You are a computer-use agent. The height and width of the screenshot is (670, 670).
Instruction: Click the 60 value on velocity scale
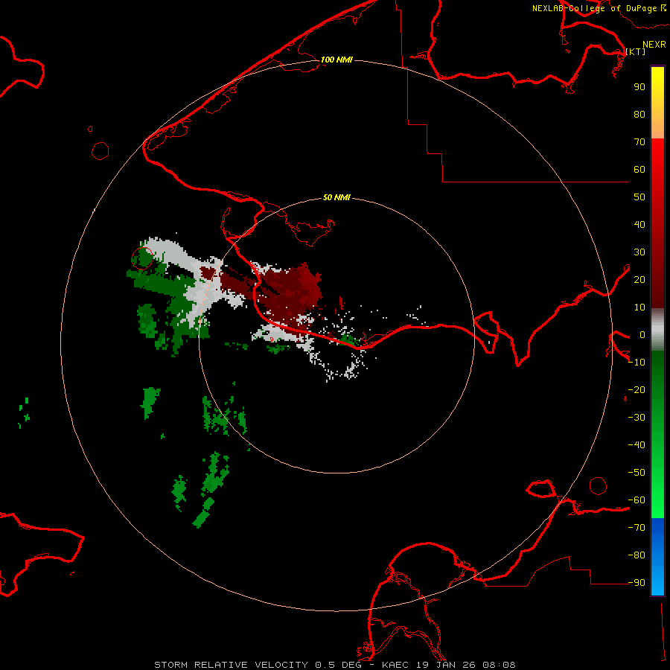tap(639, 169)
